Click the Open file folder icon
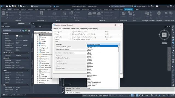175x98 pixels. tap(10, 6)
